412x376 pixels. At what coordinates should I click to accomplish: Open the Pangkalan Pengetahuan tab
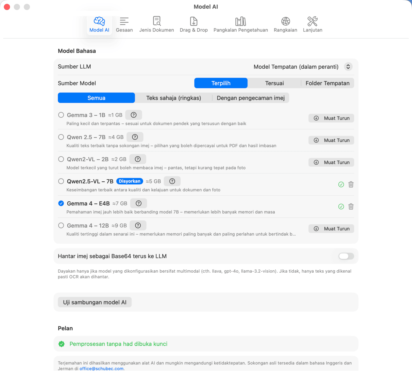pyautogui.click(x=241, y=25)
